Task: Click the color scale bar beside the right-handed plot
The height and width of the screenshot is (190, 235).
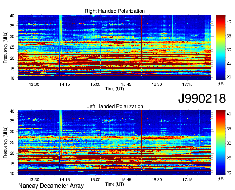Action: 220,47
